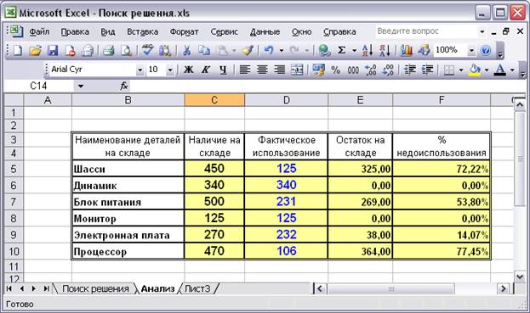The width and height of the screenshot is (530, 313).
Task: Open Excel Help question mark icon
Action: click(486, 51)
